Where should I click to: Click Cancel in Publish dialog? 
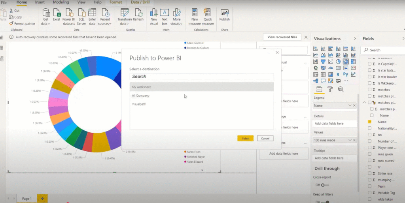tap(265, 138)
